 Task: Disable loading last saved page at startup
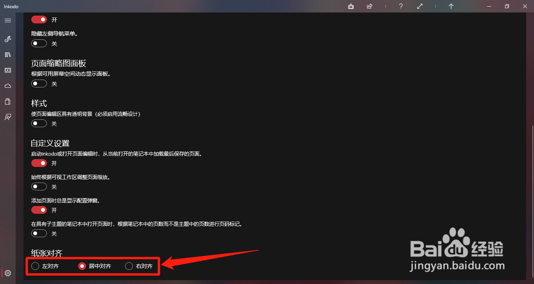[39, 163]
